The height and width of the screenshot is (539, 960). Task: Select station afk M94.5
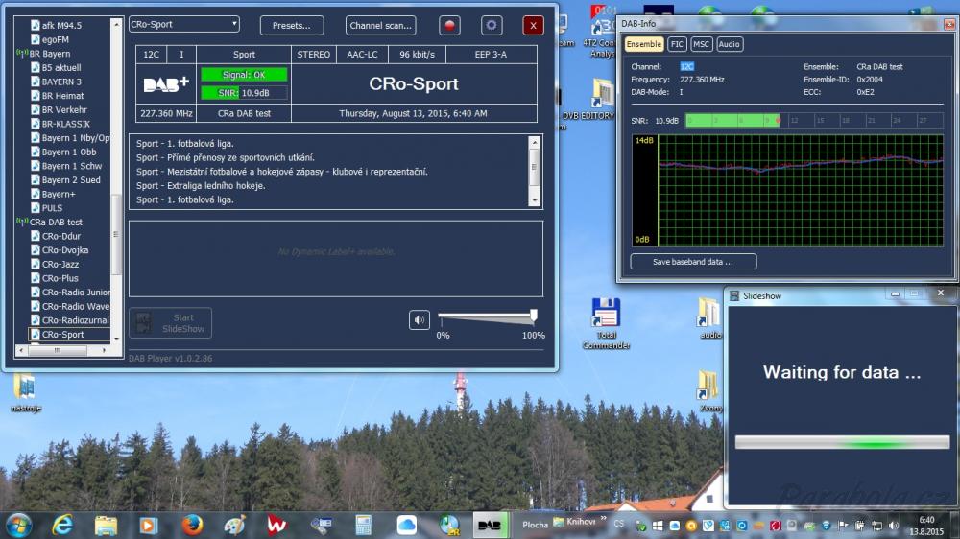pos(61,25)
